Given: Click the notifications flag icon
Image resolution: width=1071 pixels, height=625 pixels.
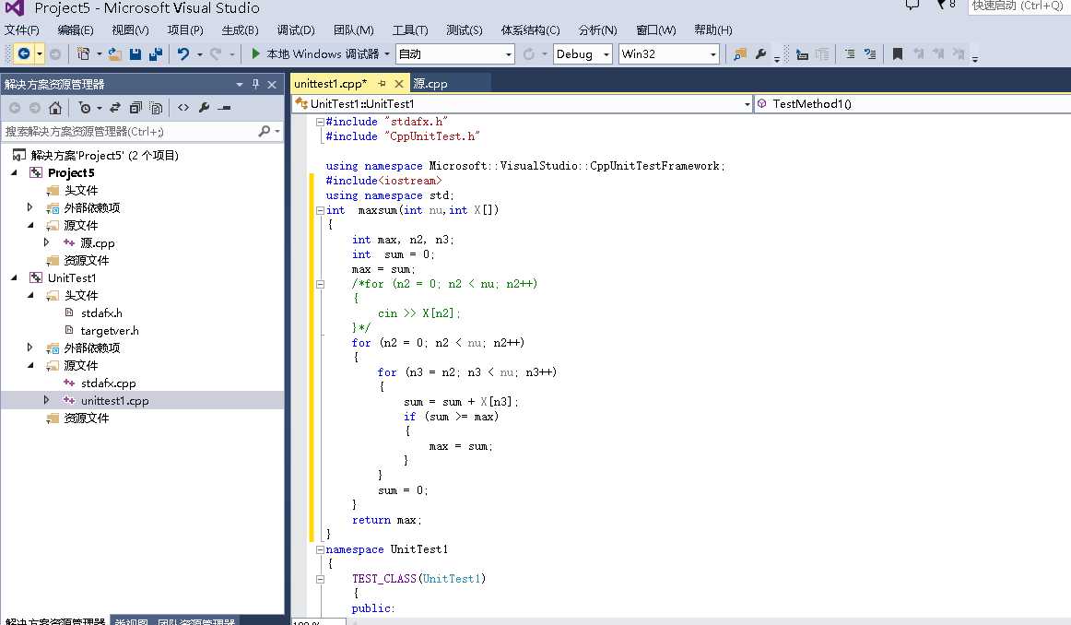Looking at the screenshot, I should pyautogui.click(x=941, y=6).
